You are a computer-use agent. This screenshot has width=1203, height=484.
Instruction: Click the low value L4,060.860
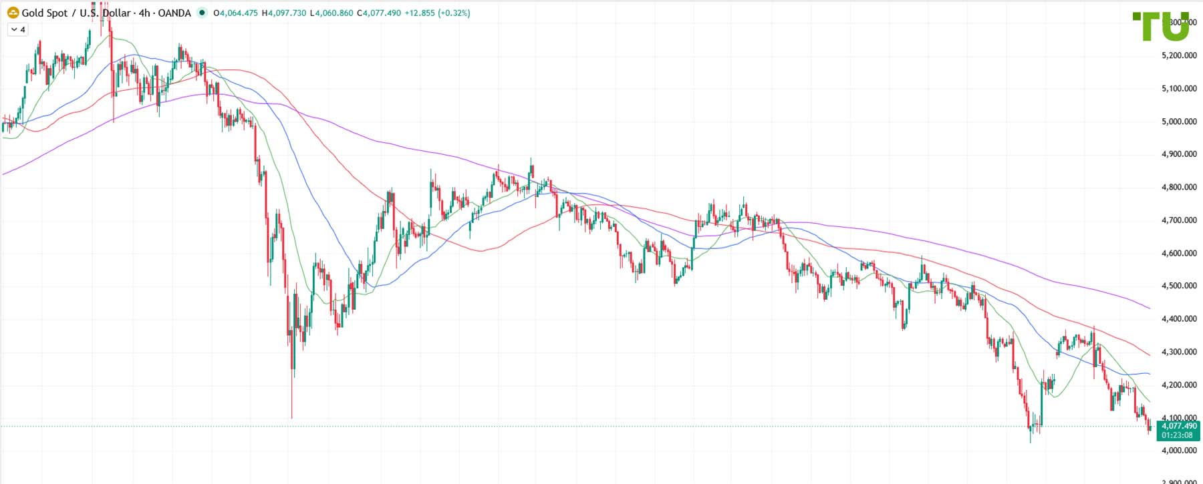331,13
